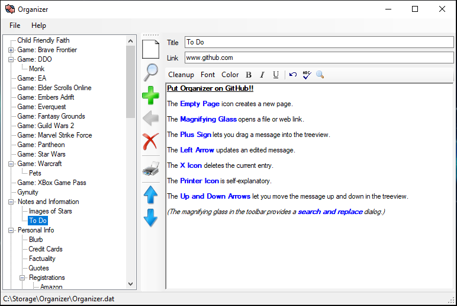Open the Font option in toolbar
The width and height of the screenshot is (457, 306).
208,75
